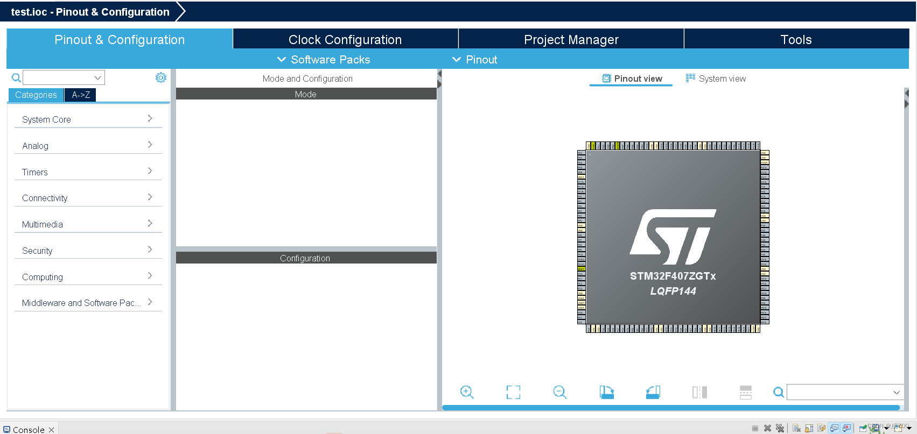The height and width of the screenshot is (434, 917).
Task: Toggle show console on standard output
Action: (x=834, y=428)
